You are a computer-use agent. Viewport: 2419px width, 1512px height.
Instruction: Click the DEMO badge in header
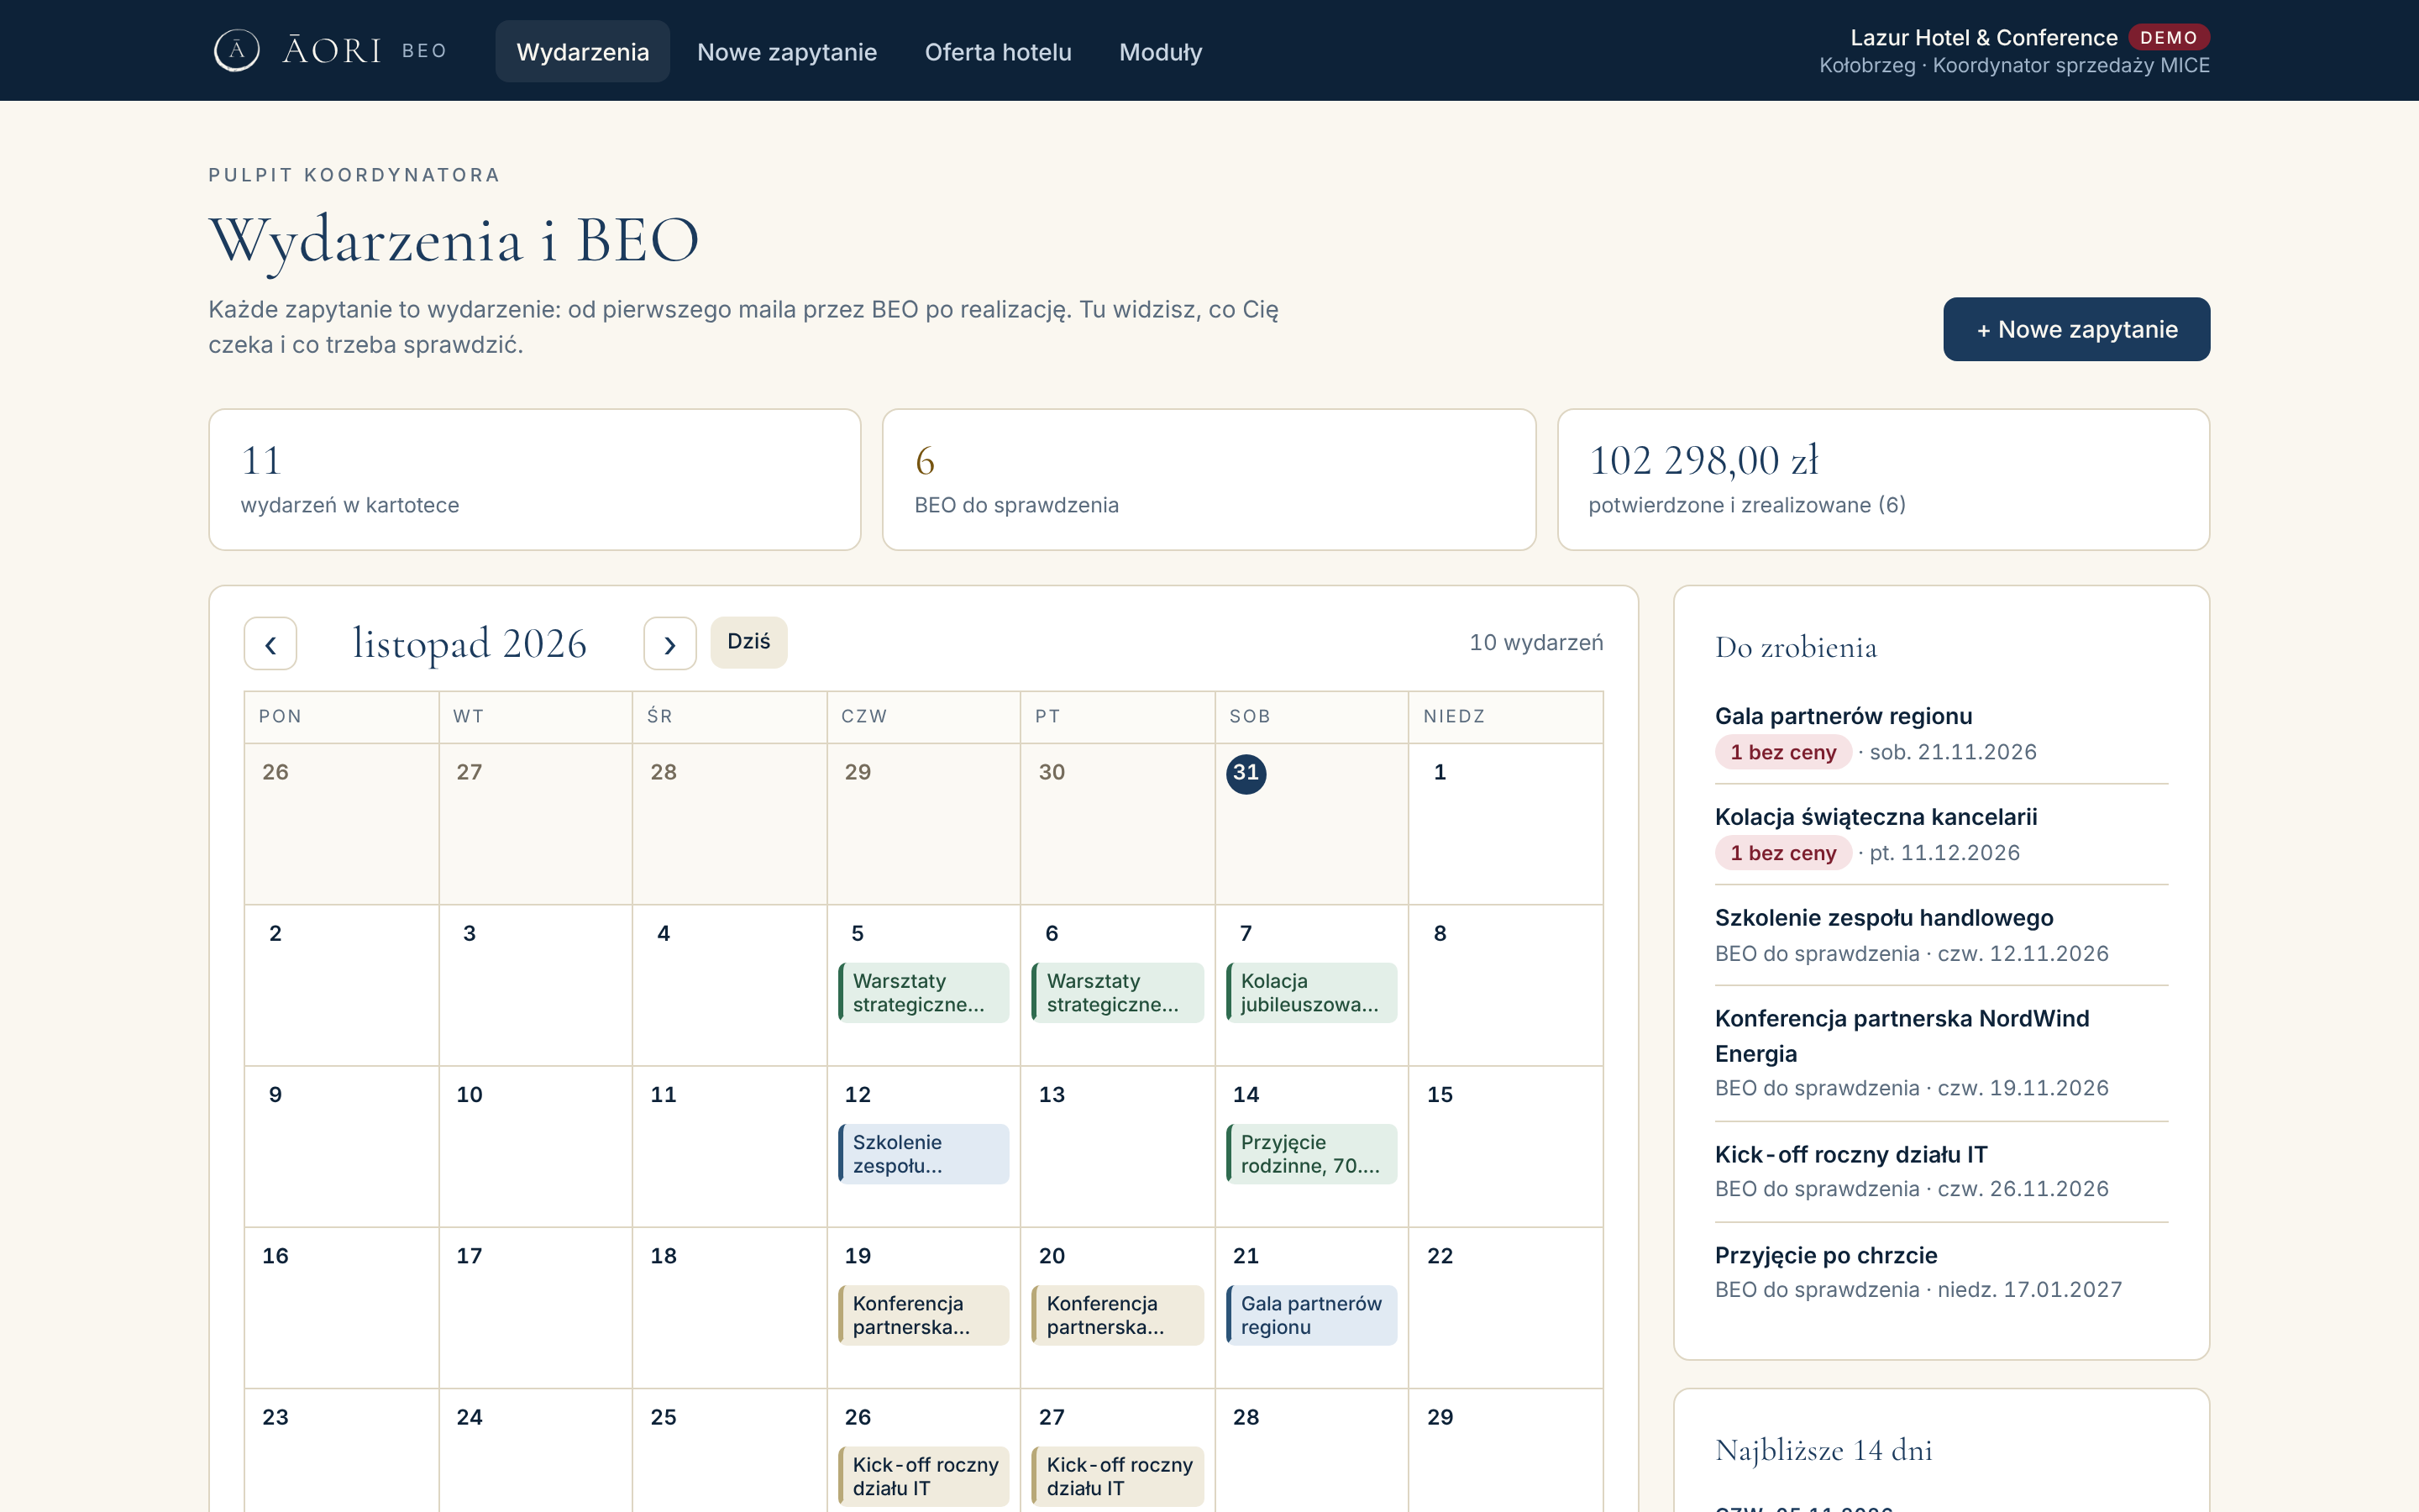pyautogui.click(x=2168, y=38)
